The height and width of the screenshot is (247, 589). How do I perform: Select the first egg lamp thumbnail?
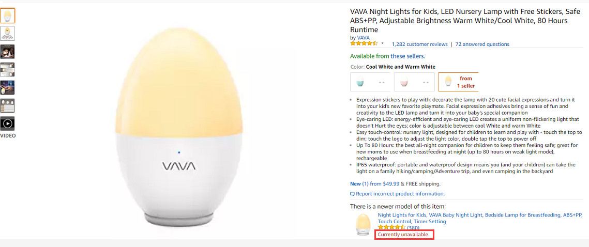[8, 16]
